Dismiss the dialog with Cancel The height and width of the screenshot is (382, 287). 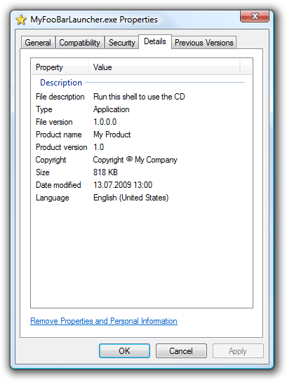(x=181, y=351)
